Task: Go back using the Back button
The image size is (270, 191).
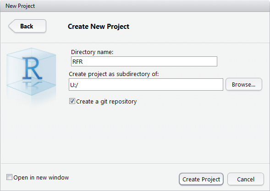Action: (27, 26)
